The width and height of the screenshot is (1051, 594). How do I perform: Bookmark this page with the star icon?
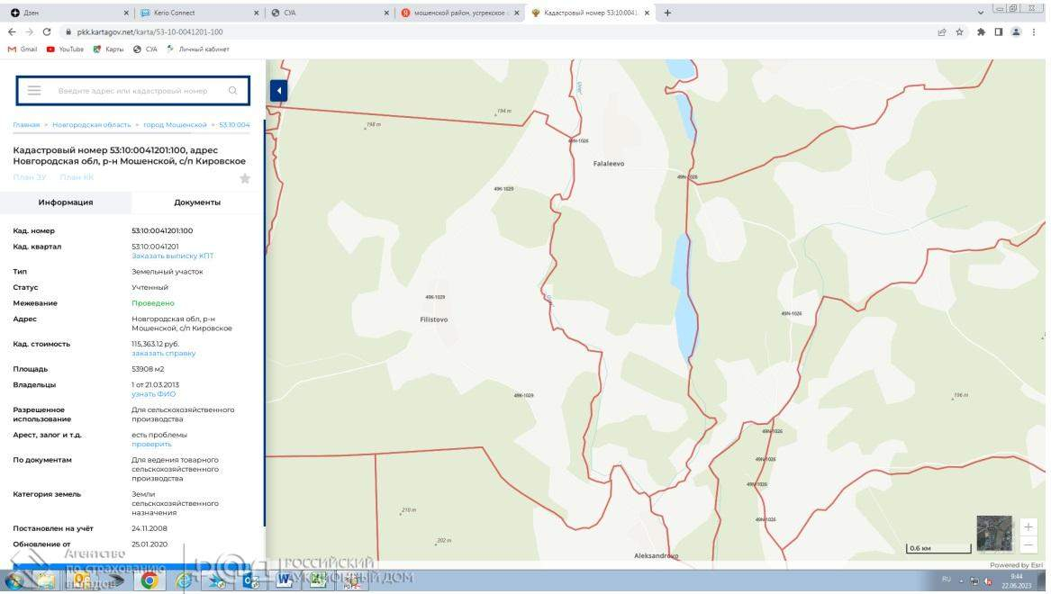tap(960, 31)
